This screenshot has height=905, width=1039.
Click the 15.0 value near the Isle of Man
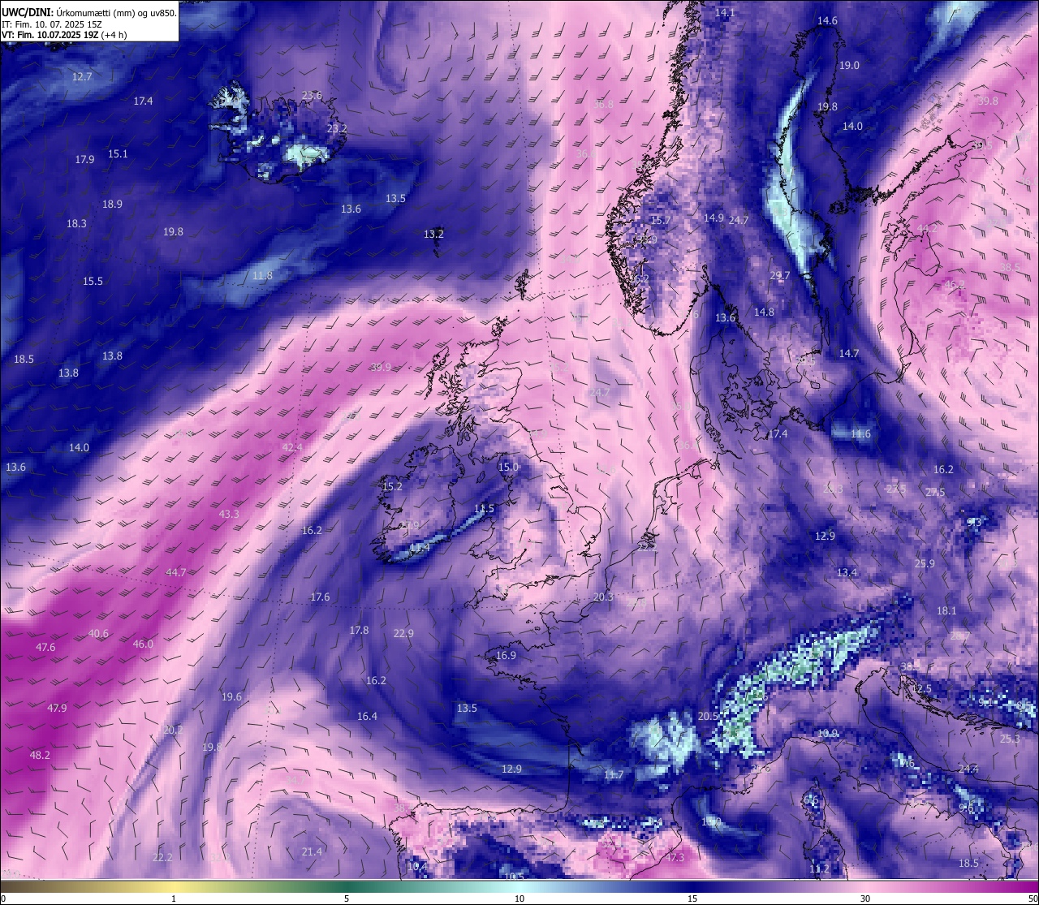tap(508, 468)
